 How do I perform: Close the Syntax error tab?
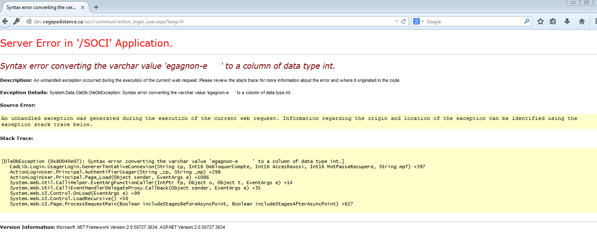[84, 7]
